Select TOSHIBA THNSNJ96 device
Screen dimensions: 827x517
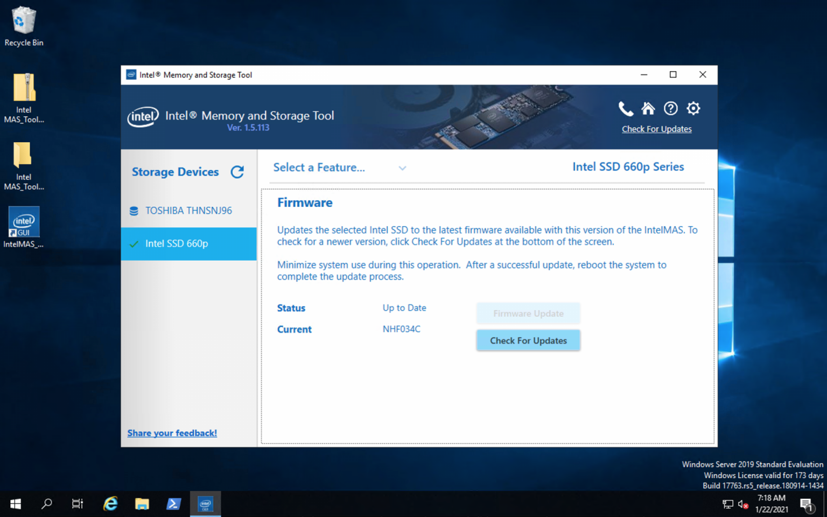(x=189, y=211)
